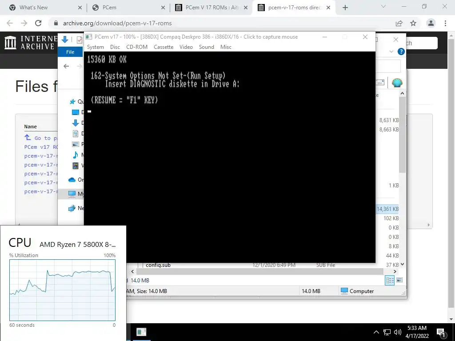Open Chrome three-dot menu
Screen dimensions: 455x341
tap(445, 23)
